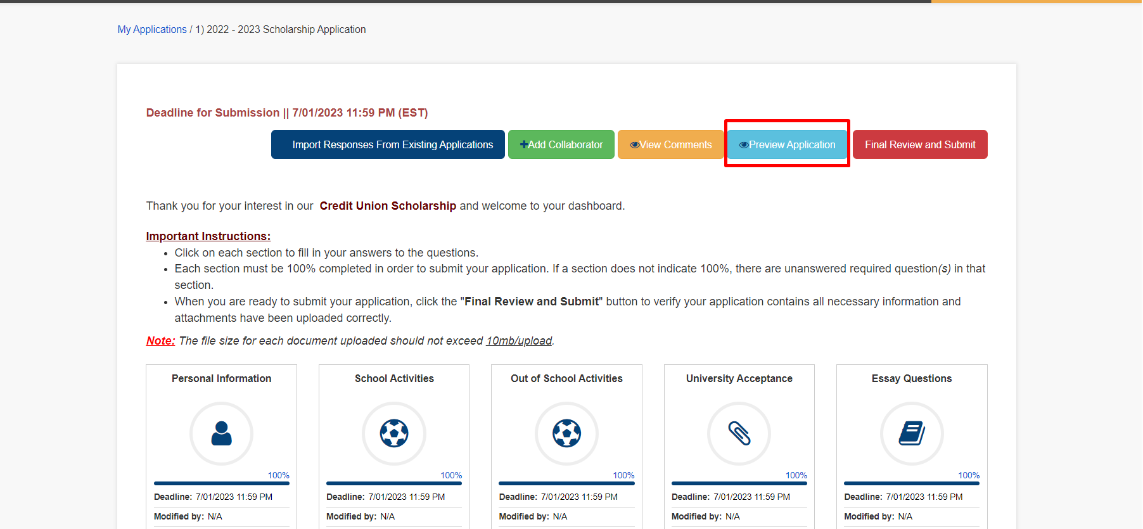The width and height of the screenshot is (1143, 529).
Task: Click the Deadline for Submission heading
Action: coord(287,113)
